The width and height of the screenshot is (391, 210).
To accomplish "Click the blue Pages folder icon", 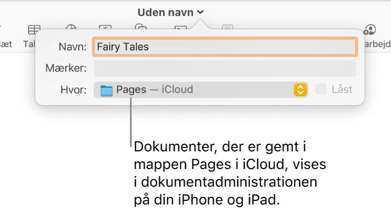I will coord(107,90).
